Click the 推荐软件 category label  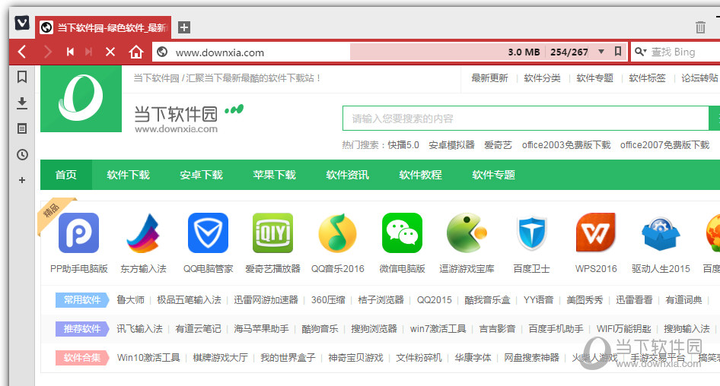pos(81,329)
